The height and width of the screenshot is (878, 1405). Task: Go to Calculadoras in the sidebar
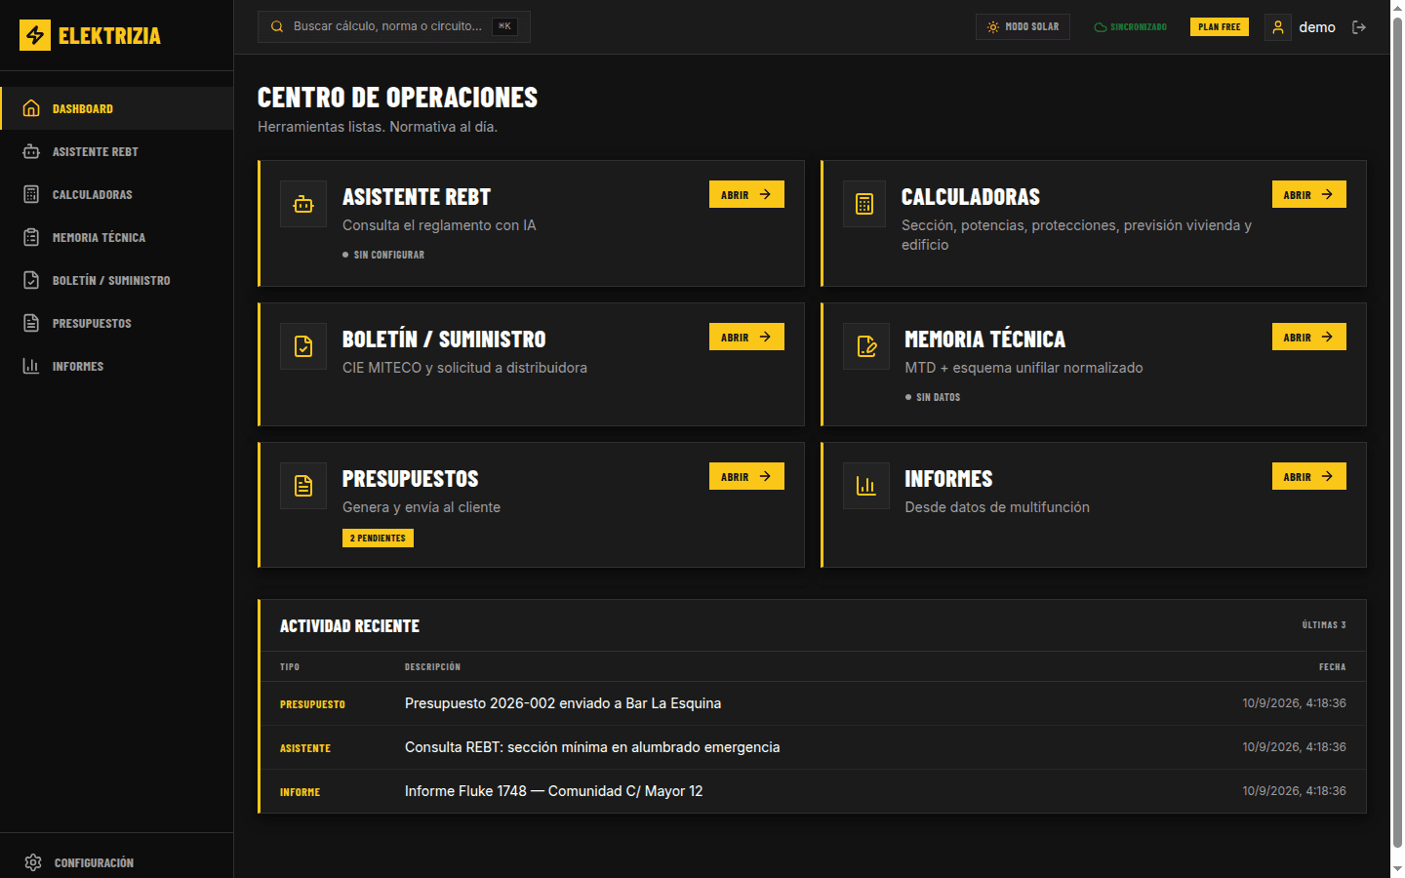117,194
